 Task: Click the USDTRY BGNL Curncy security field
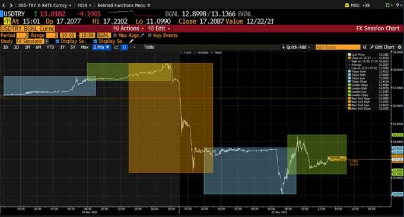pos(27,28)
